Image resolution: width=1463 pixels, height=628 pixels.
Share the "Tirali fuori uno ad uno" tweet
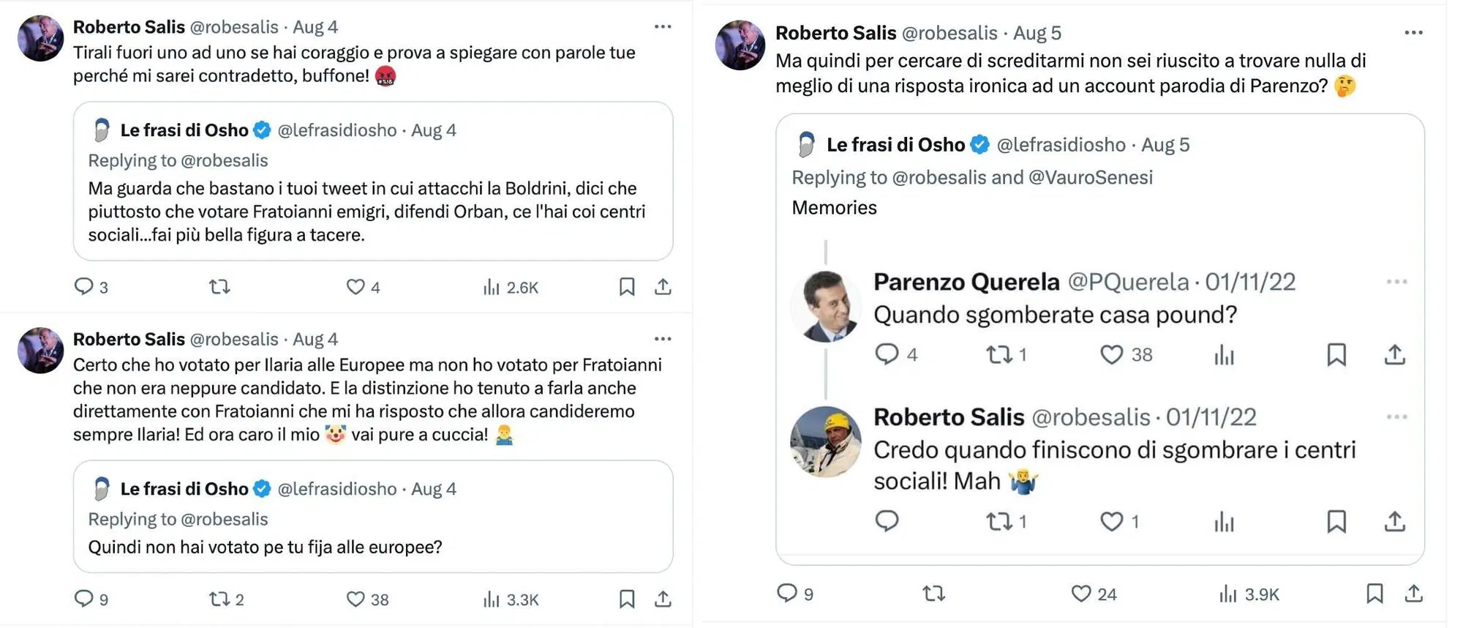(663, 287)
